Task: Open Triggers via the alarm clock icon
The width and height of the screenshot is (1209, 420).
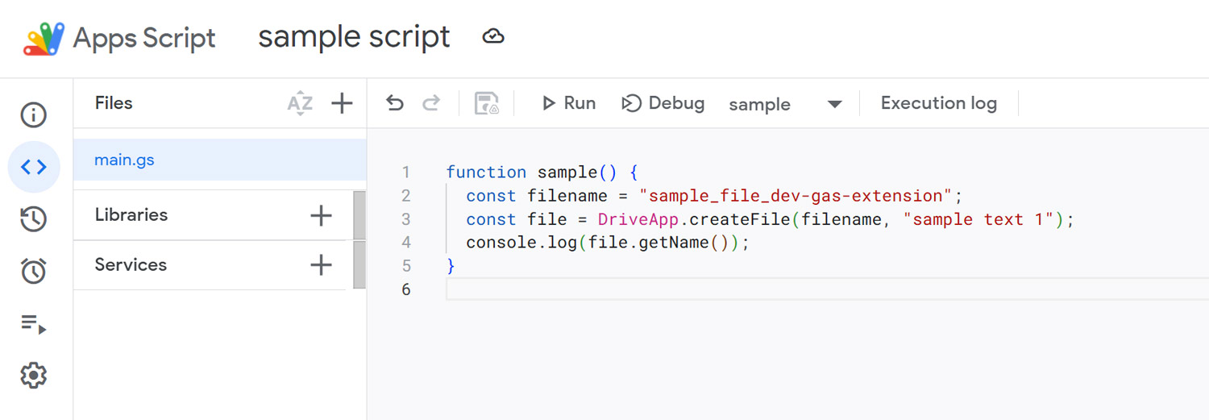Action: (x=33, y=272)
